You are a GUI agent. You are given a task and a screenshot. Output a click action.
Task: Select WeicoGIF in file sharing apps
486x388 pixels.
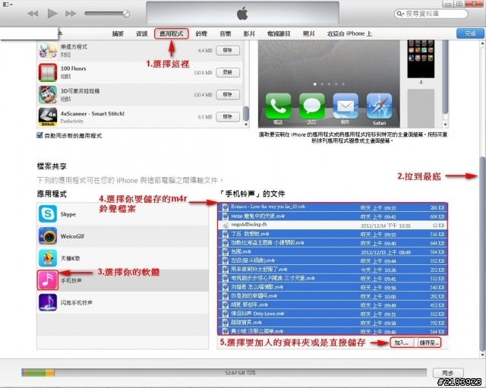tap(123, 236)
